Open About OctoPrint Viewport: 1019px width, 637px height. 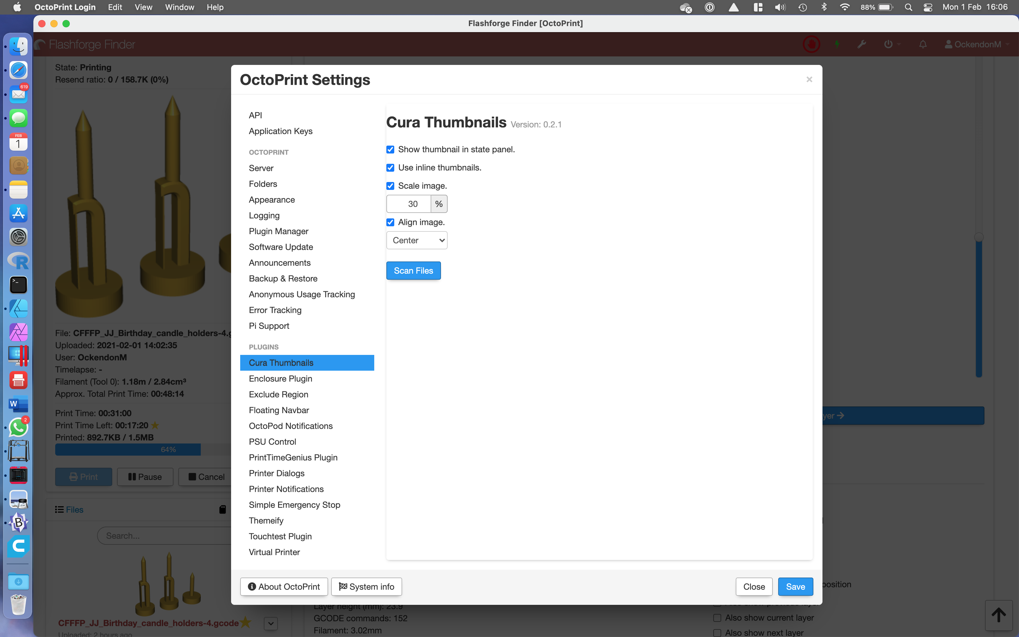tap(284, 587)
